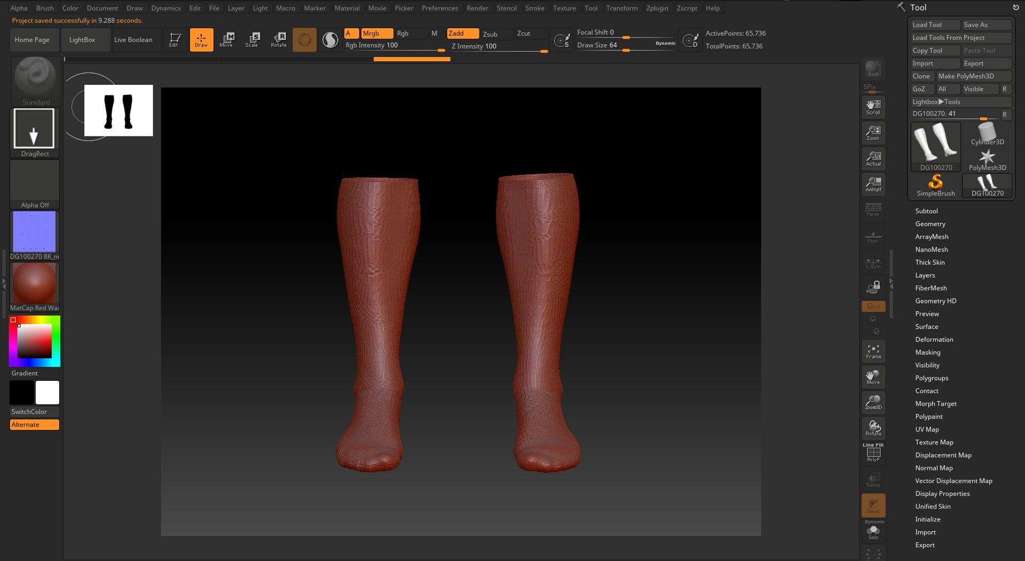Select the MatCap Red Wax material thumbnail
This screenshot has height=561, width=1025.
click(x=35, y=287)
